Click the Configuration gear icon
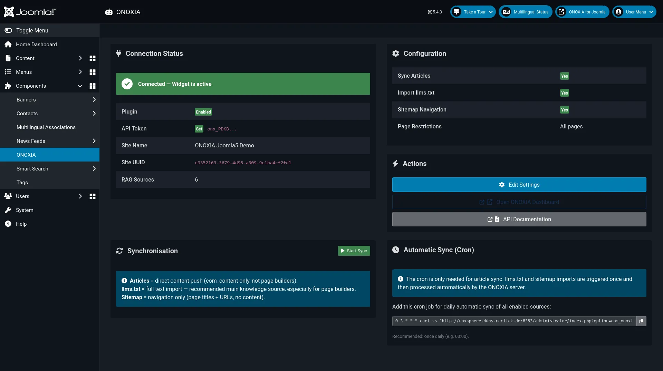Screen dimensions: 663x371 coord(396,53)
